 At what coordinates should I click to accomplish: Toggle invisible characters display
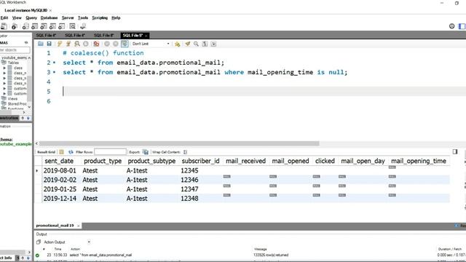205,44
